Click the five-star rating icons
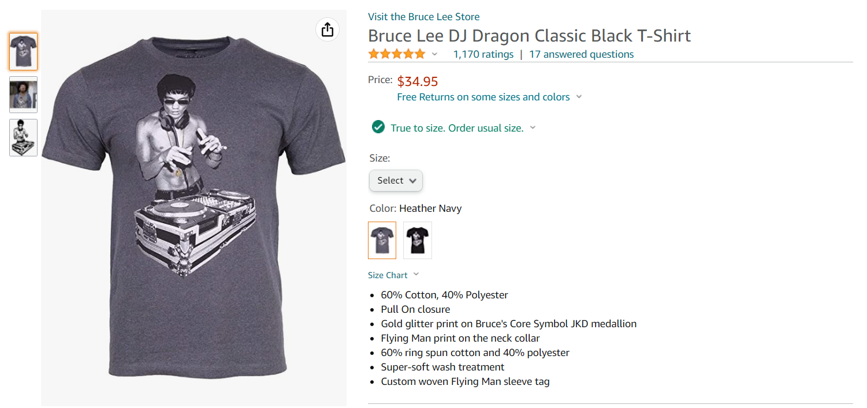Screen dimensions: 867x408 pyautogui.click(x=397, y=54)
